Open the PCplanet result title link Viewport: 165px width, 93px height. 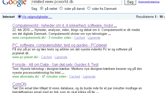point(60,45)
